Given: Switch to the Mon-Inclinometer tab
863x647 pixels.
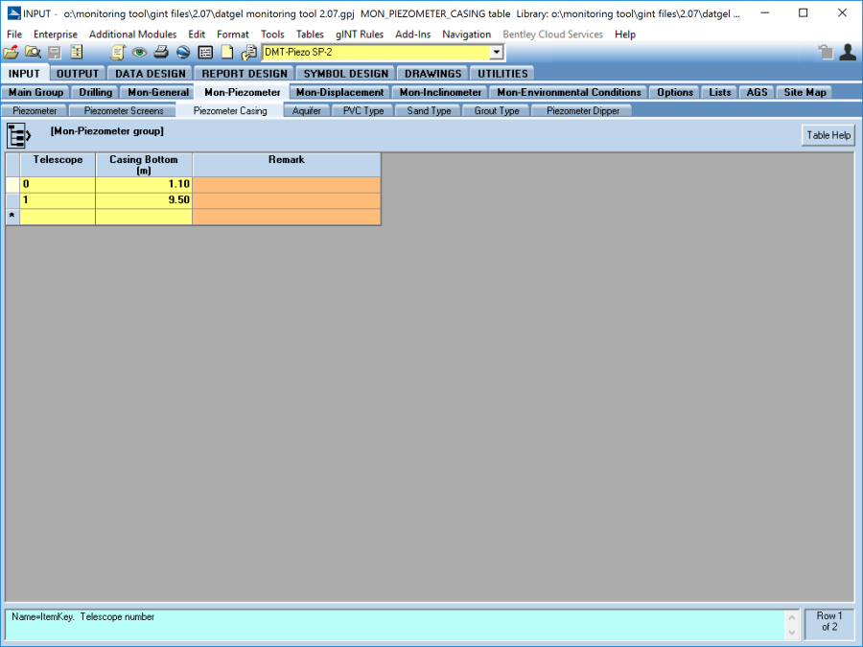Looking at the screenshot, I should pos(439,91).
